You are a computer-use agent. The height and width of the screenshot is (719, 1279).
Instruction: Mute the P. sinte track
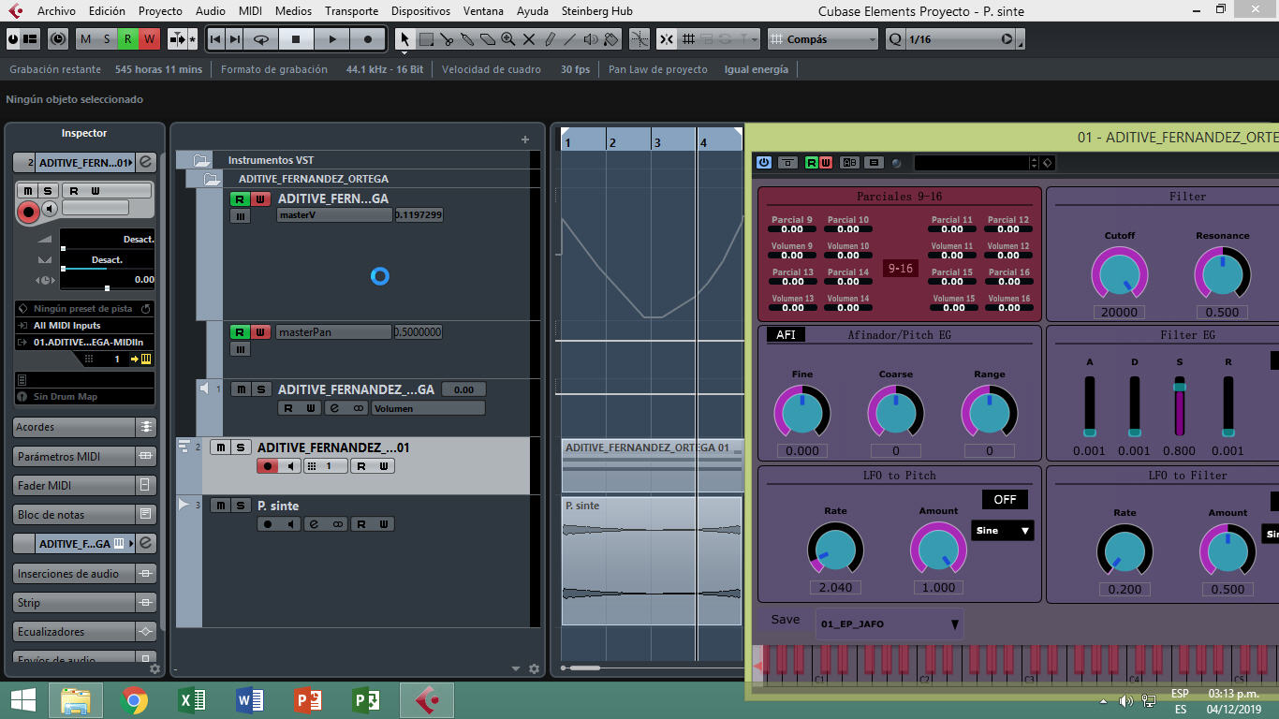tap(220, 506)
